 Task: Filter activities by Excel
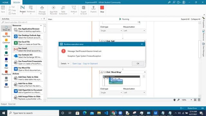tap(6, 54)
